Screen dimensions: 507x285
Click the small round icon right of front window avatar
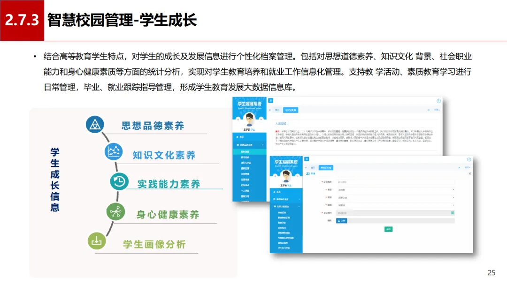click(297, 176)
